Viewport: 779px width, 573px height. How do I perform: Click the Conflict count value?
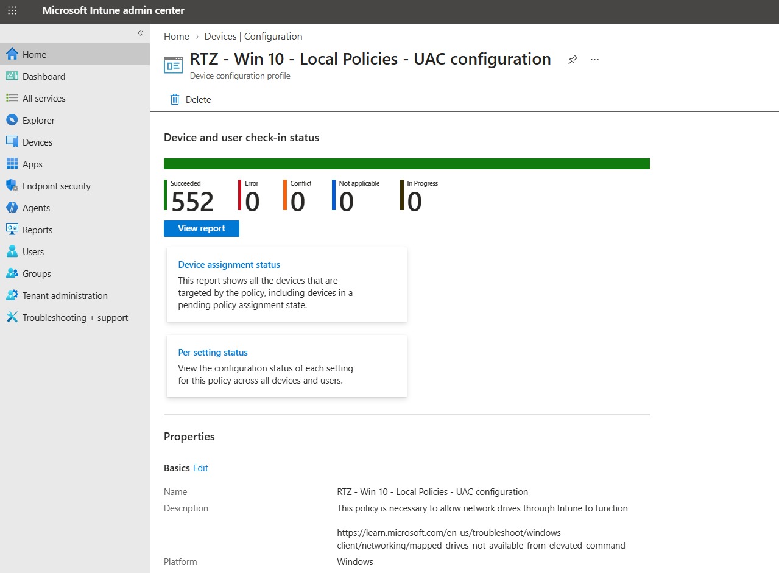(297, 202)
